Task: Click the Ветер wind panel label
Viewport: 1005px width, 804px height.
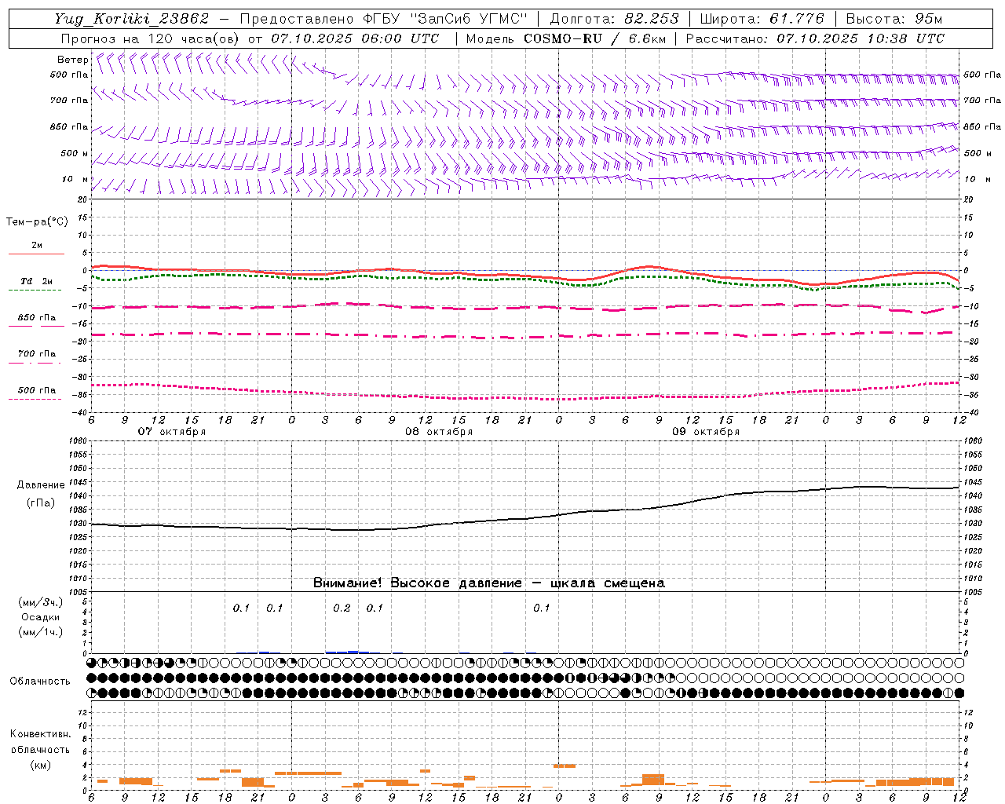Action: click(x=72, y=60)
